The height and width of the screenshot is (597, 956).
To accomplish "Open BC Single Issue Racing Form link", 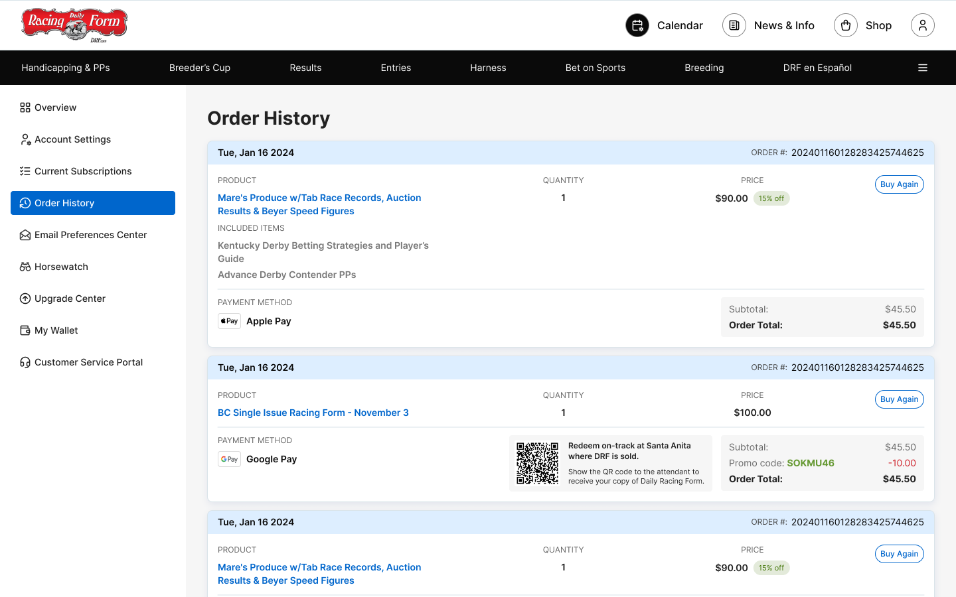I will pos(313,413).
